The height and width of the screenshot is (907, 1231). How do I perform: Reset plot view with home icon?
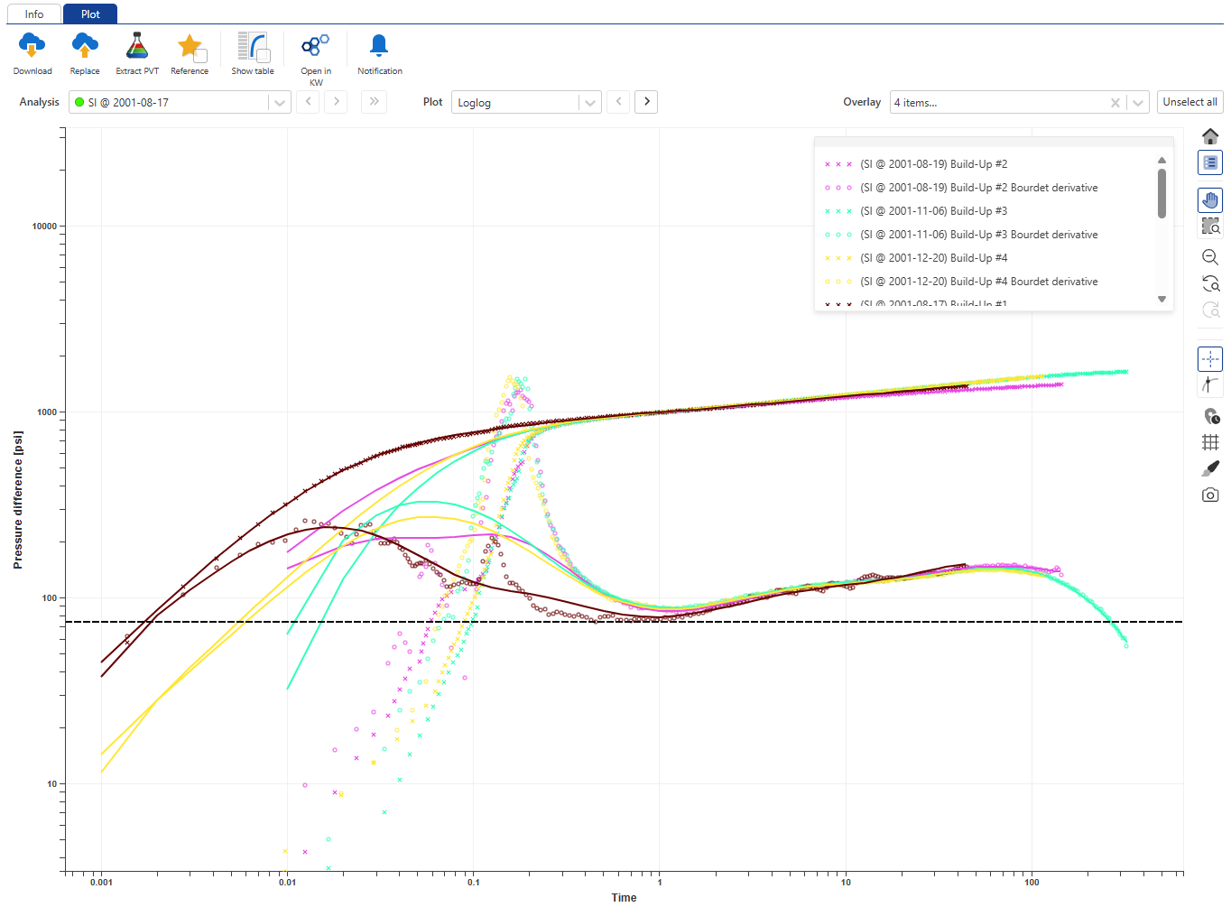pyautogui.click(x=1210, y=136)
